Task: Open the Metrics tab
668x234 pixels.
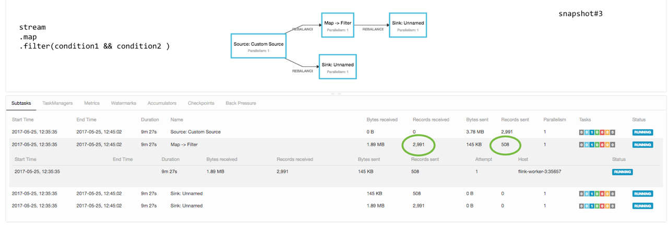Action: pyautogui.click(x=92, y=103)
